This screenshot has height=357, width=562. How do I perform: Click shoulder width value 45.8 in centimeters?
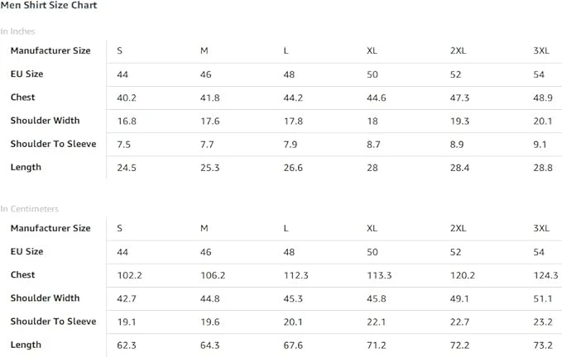[377, 298]
